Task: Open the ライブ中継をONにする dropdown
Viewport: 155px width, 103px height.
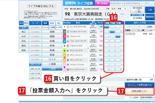Action: (x=42, y=6)
